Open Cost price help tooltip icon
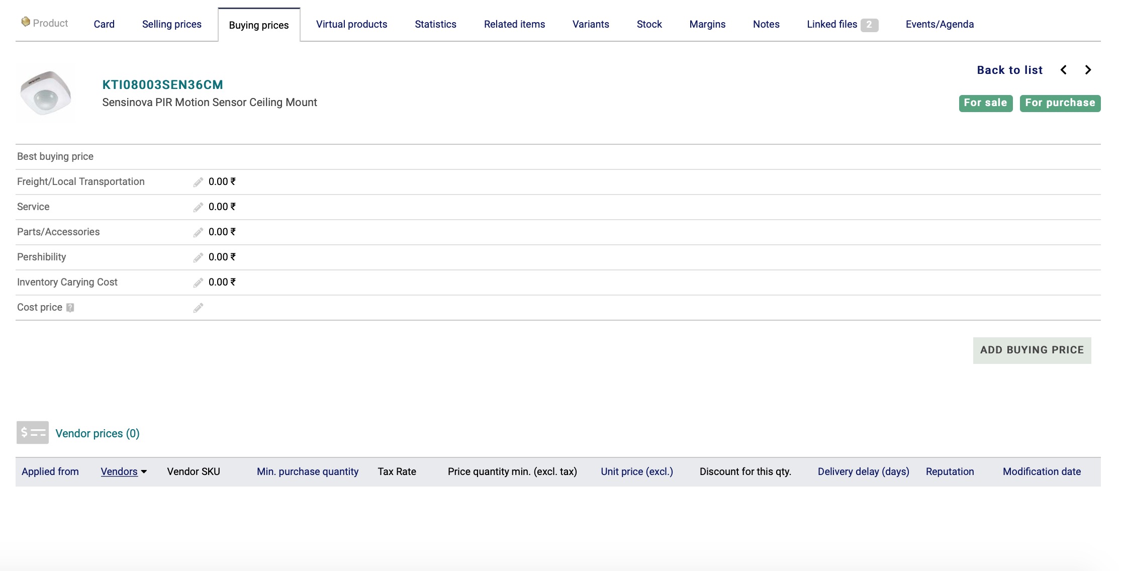Viewport: 1121px width, 571px height. click(x=70, y=308)
